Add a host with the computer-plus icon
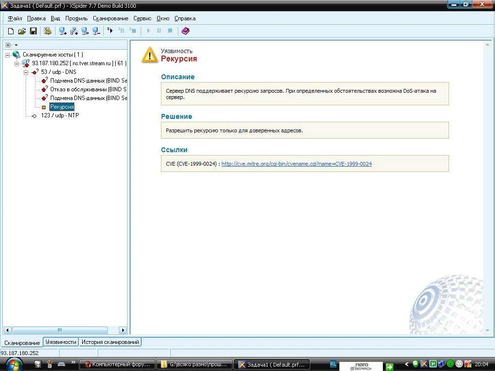495x371 pixels. pos(62,31)
